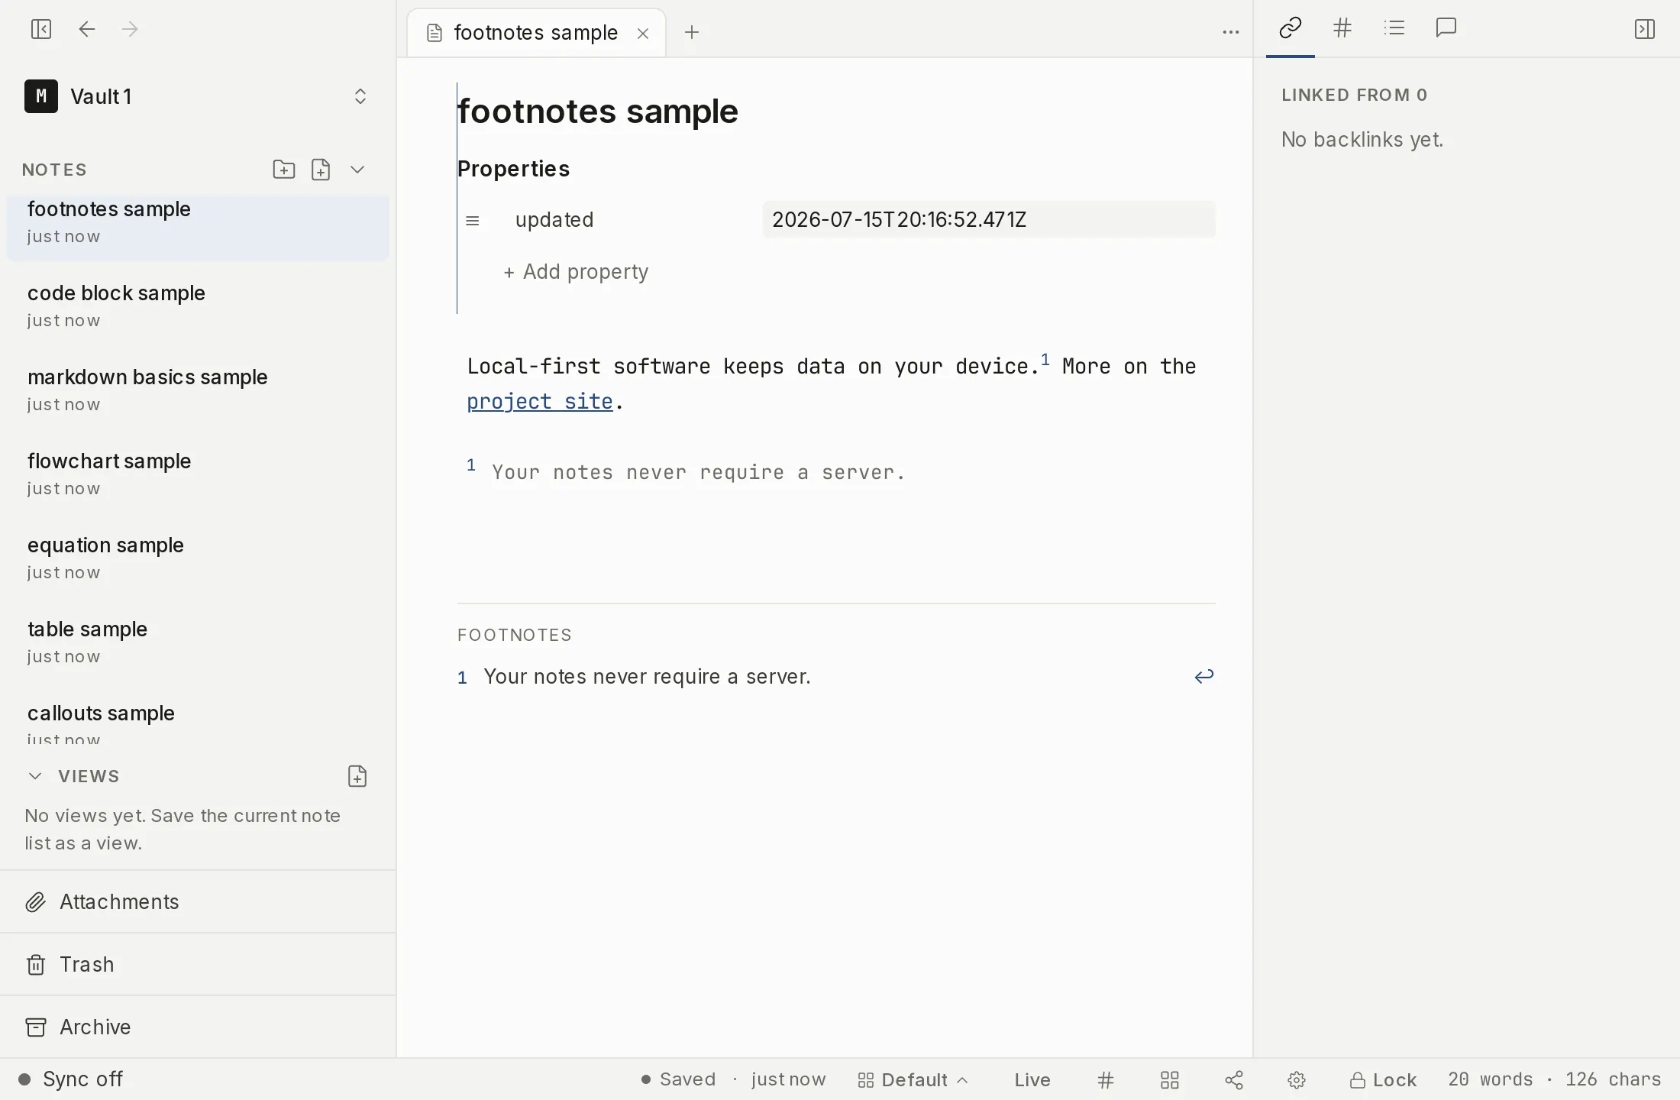
Task: Open Attachments
Action: click(198, 901)
